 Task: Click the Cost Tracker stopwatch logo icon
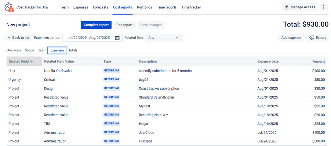(9, 7)
